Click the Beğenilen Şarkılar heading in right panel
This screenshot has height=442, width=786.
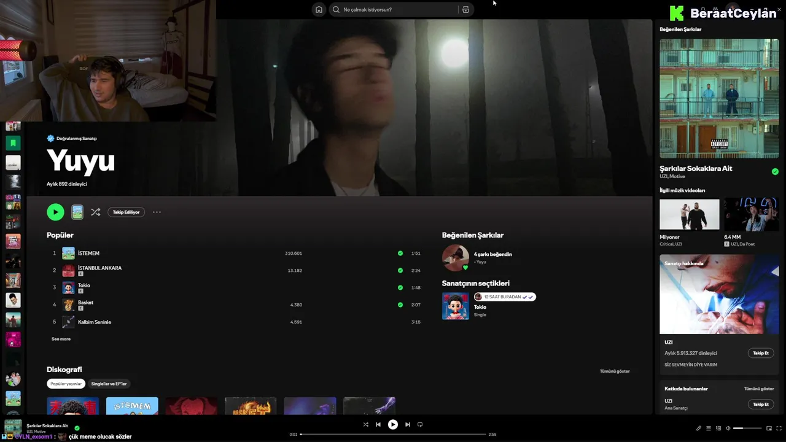point(680,29)
